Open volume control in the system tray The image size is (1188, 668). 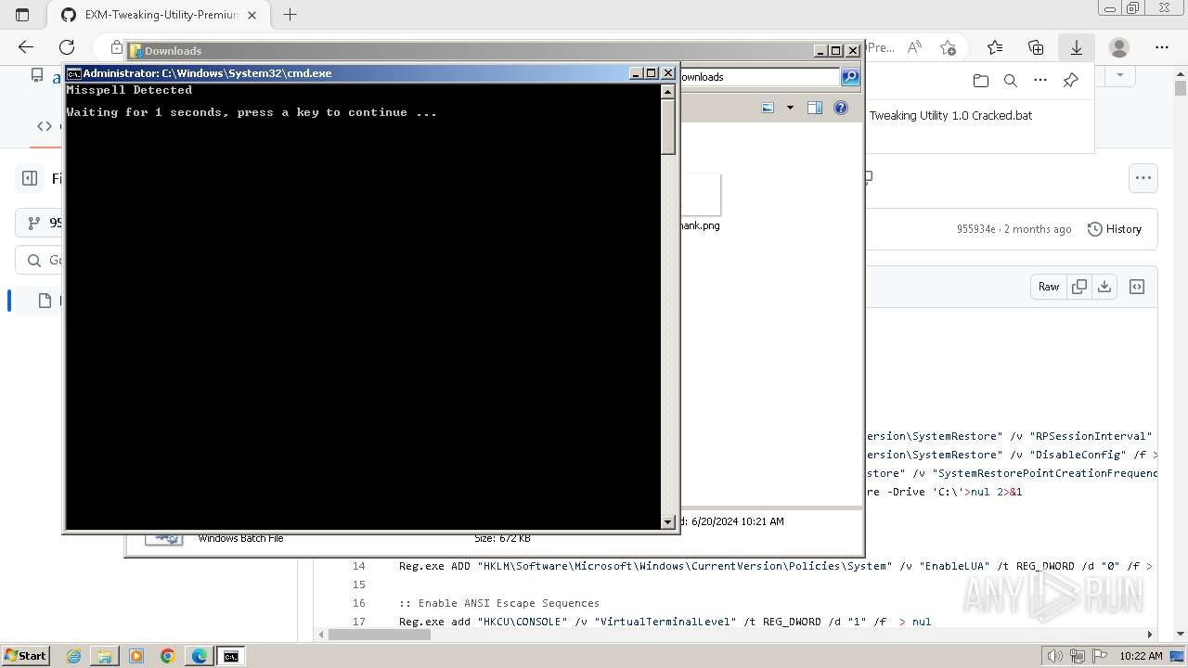click(1055, 656)
